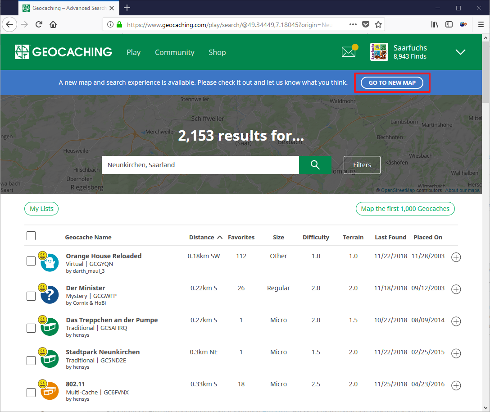The height and width of the screenshot is (412, 490).
Task: Click the Virtual cache ghost icon for Orange House Reloaded
Action: point(50,262)
